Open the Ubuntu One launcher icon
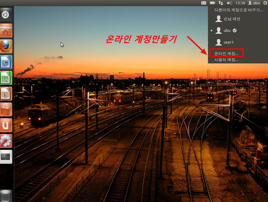This screenshot has height=202, width=268. tap(6, 125)
